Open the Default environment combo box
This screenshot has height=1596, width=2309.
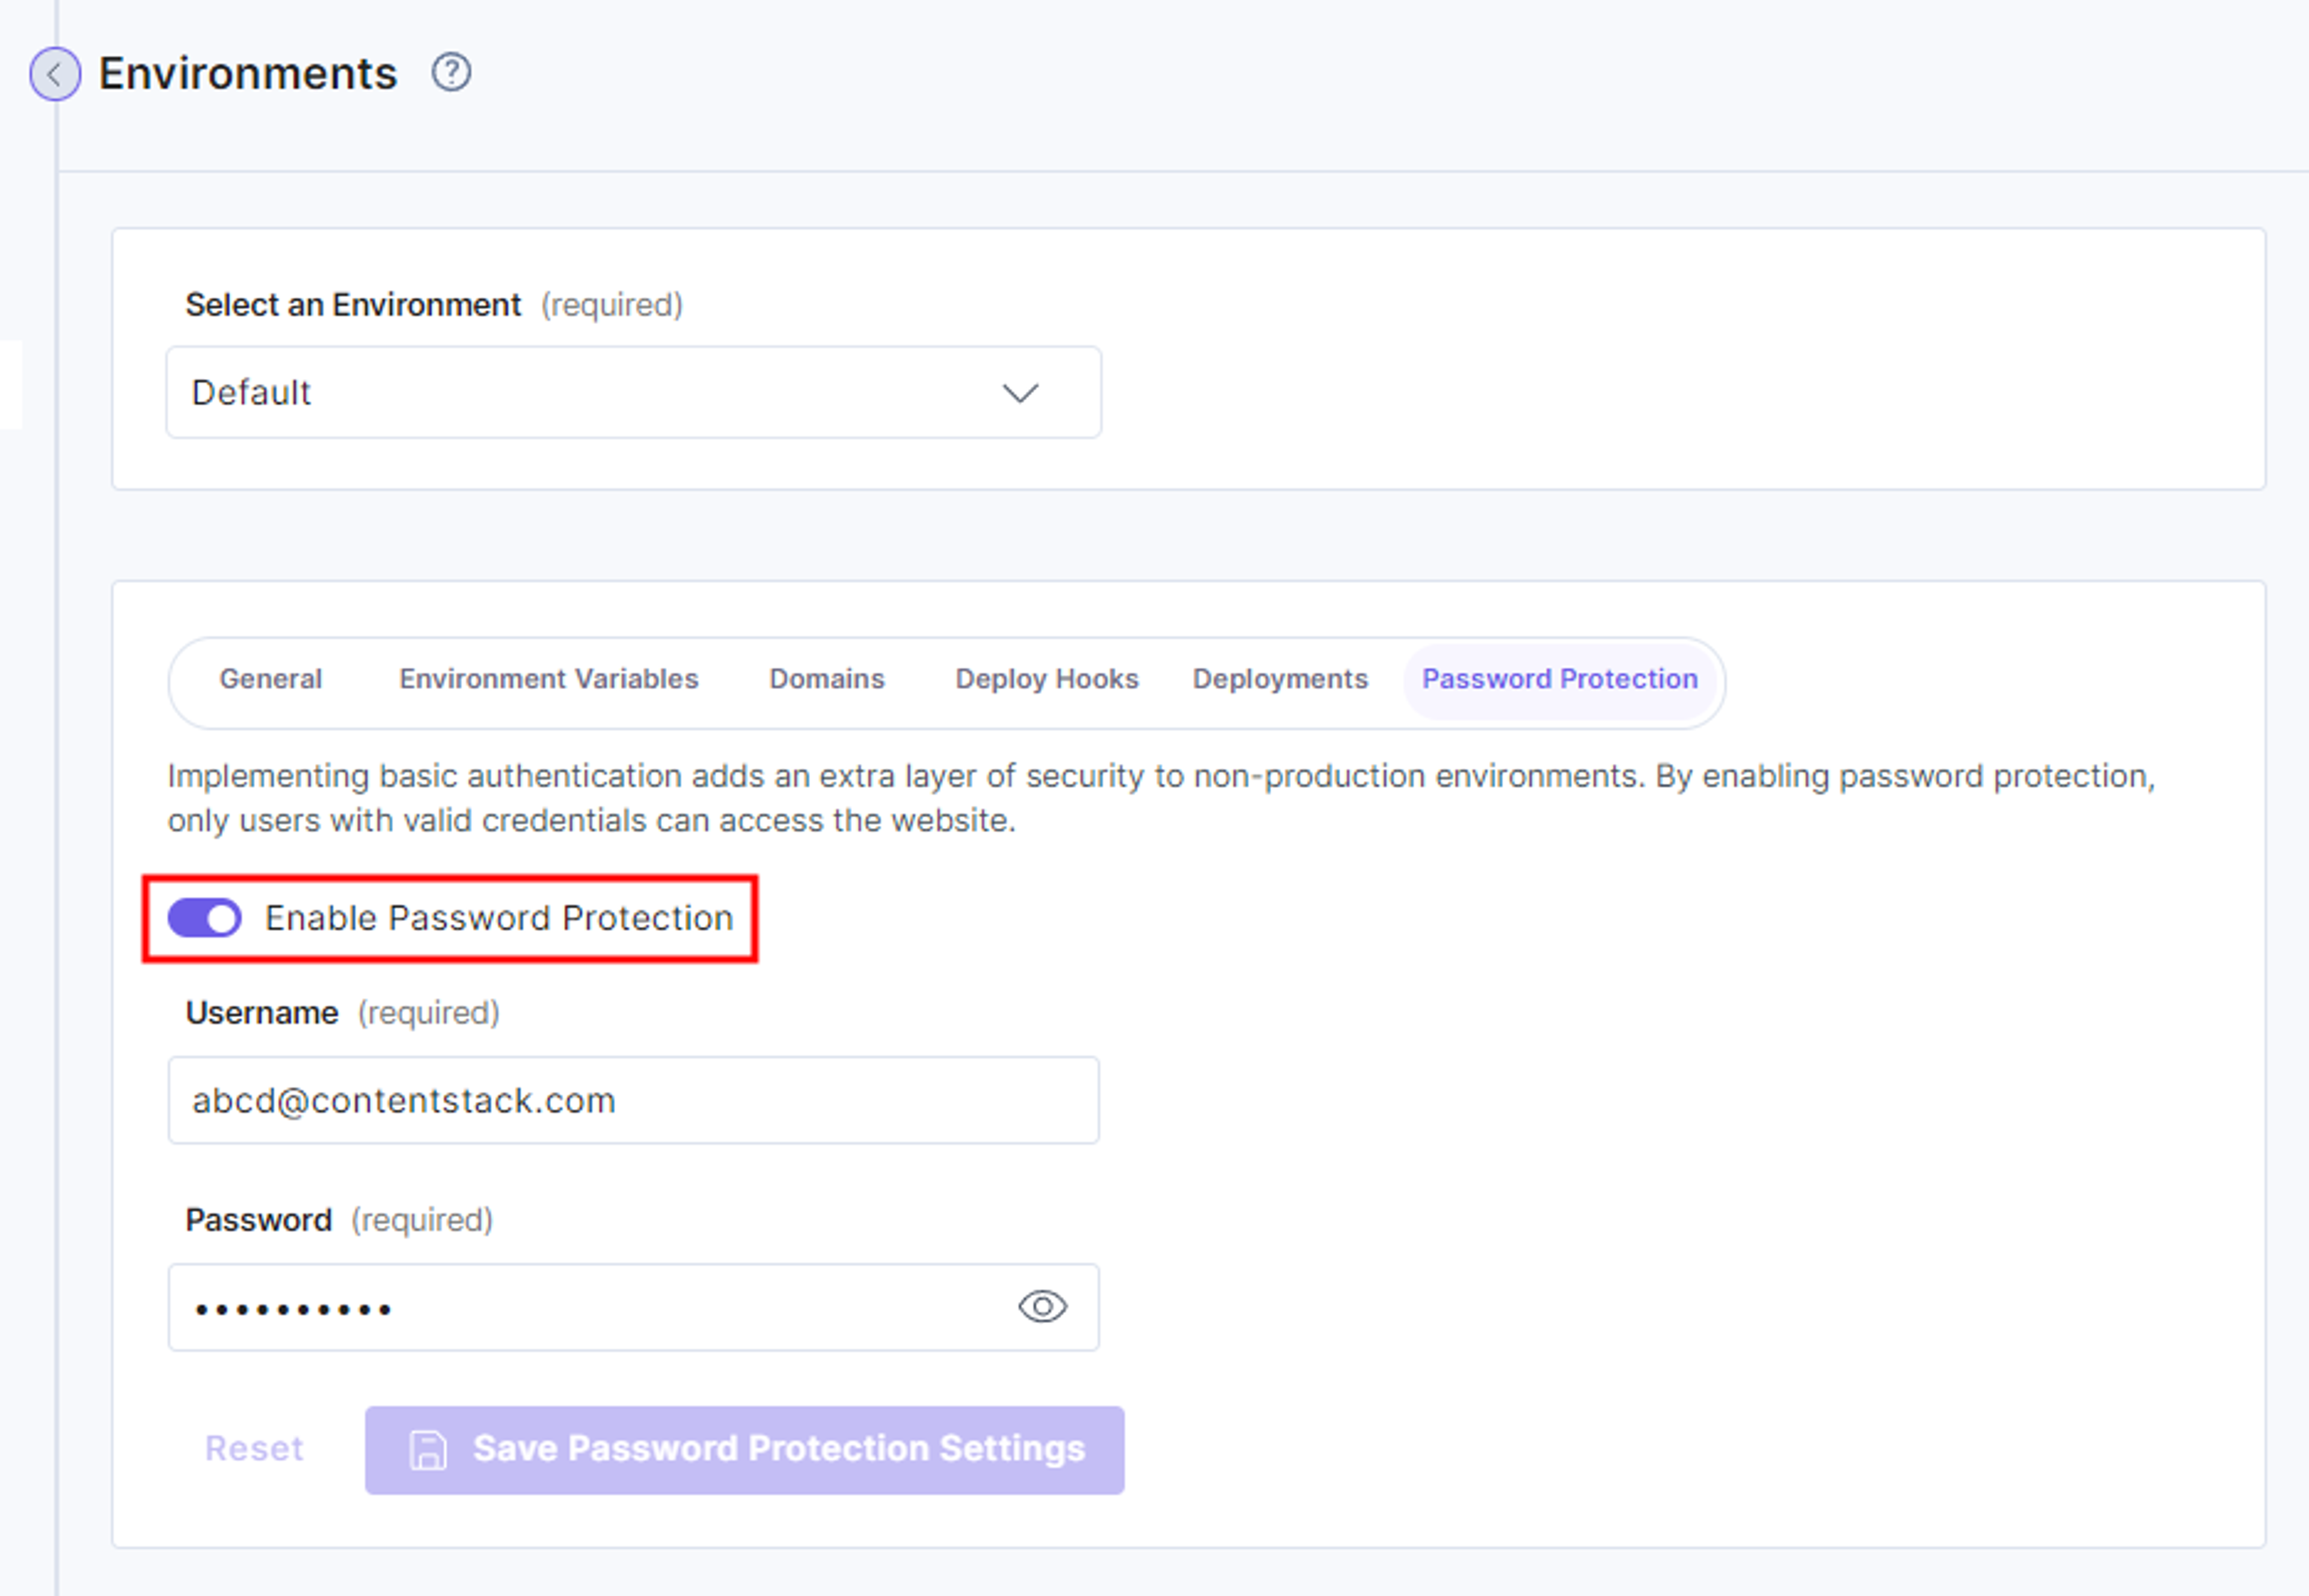[634, 392]
